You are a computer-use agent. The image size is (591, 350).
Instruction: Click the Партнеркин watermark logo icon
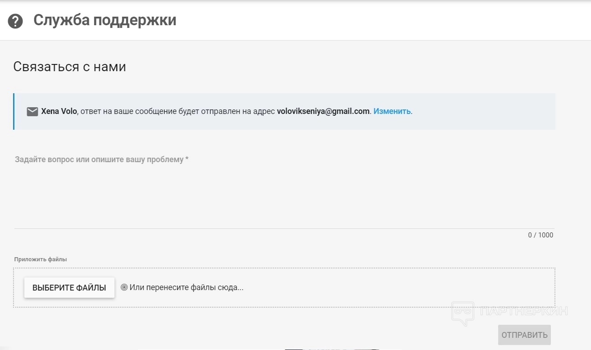(x=463, y=313)
